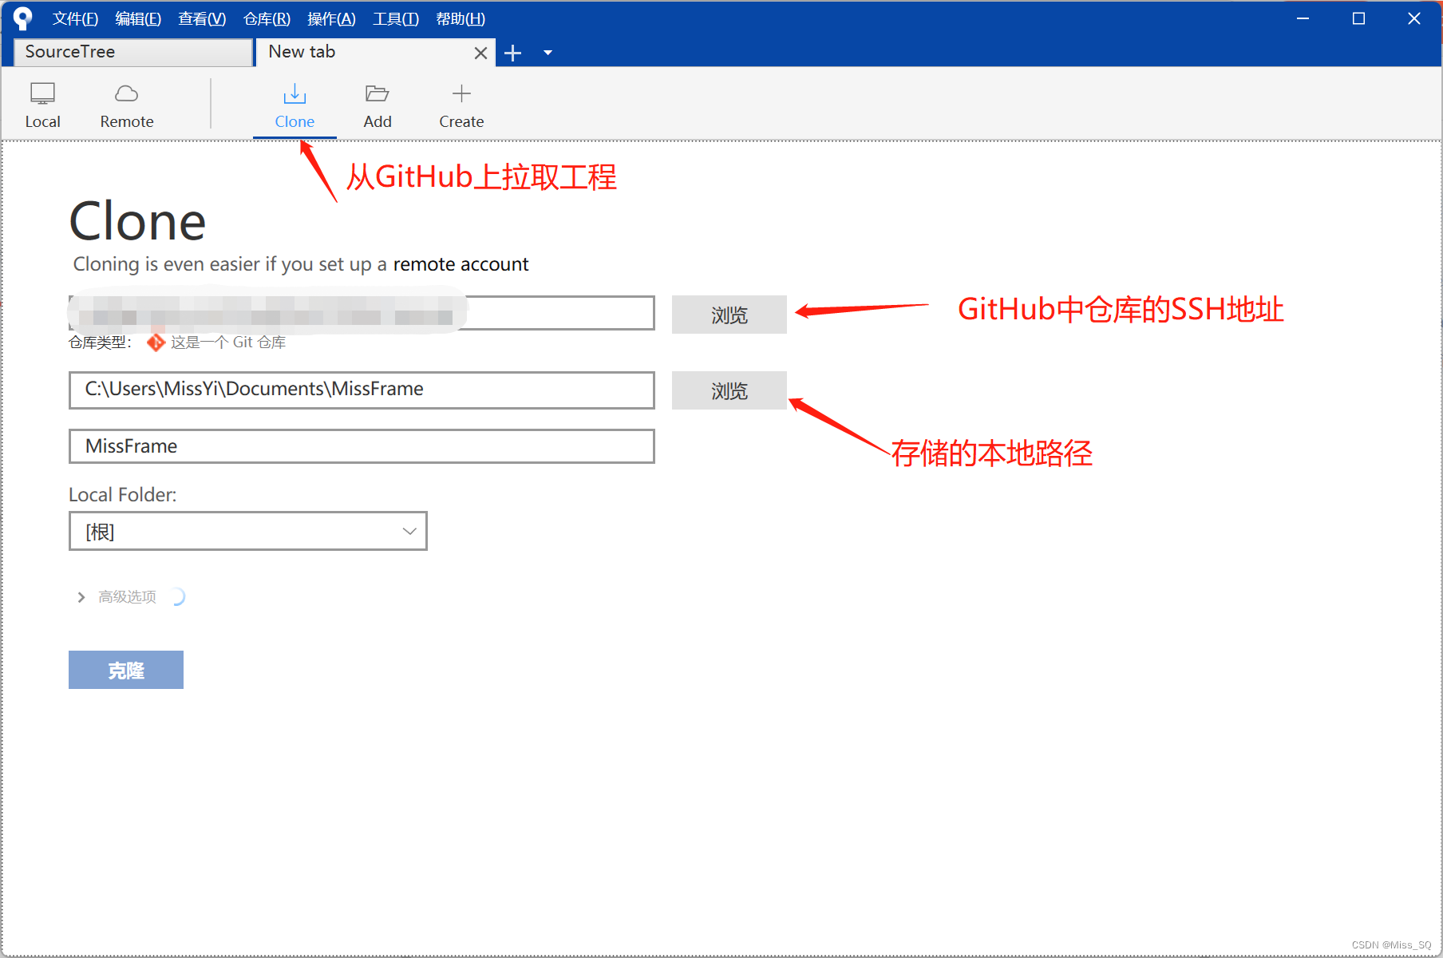Click the MissFrame destination path field

pos(361,390)
